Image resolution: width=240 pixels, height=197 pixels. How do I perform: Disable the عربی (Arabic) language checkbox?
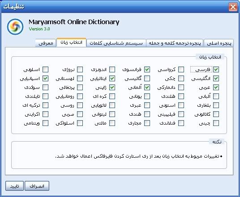pos(216,88)
